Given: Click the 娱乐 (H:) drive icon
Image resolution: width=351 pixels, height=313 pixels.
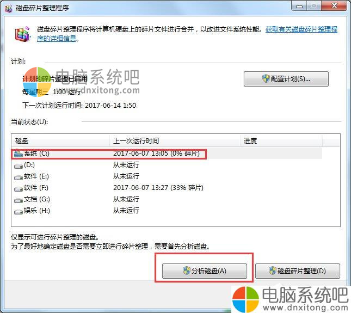Looking at the screenshot, I should point(19,211).
